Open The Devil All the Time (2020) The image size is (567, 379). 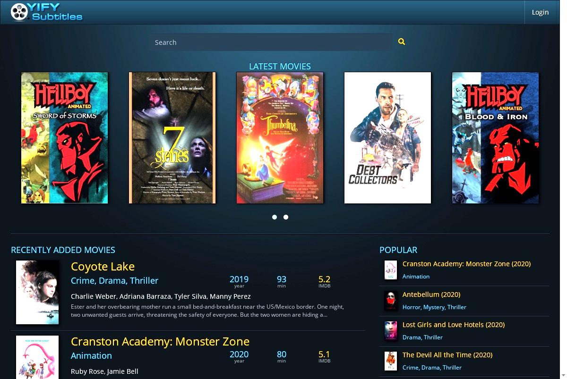[x=447, y=354]
